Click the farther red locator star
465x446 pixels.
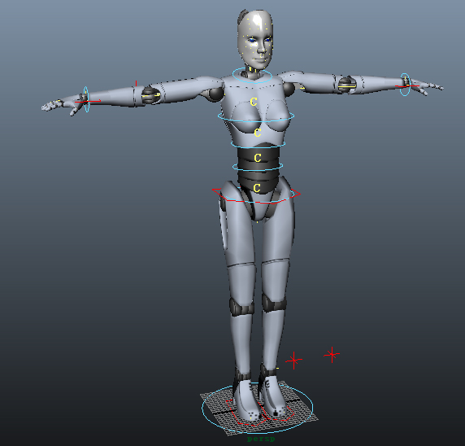coord(332,354)
